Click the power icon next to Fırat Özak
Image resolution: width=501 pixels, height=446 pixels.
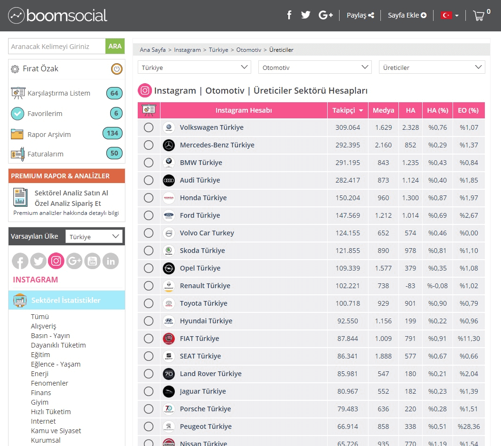(117, 69)
